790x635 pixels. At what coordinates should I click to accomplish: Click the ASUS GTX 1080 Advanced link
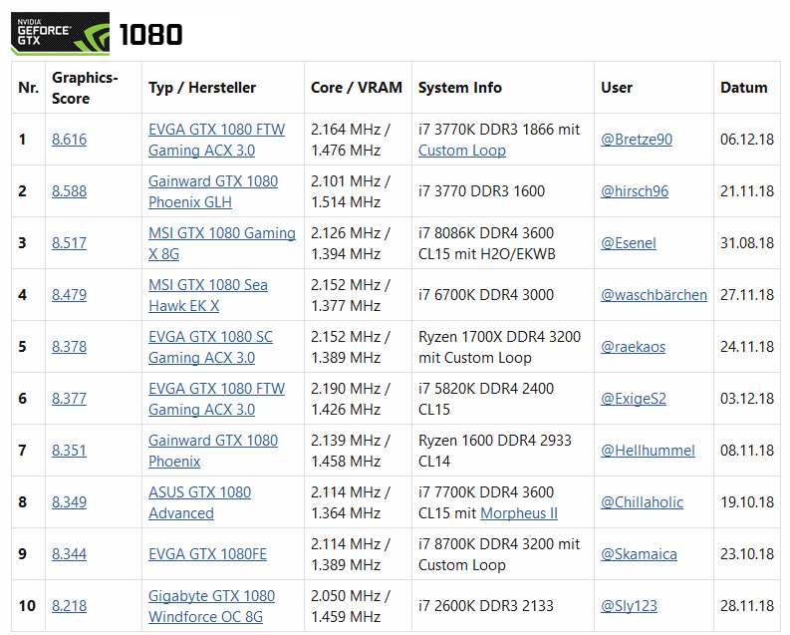pyautogui.click(x=199, y=502)
